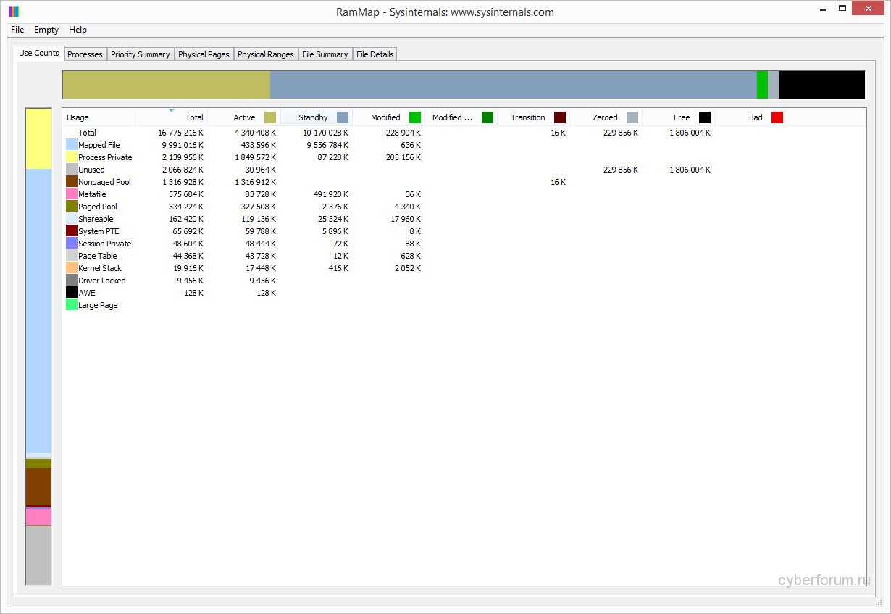Open the Empty menu

(46, 30)
